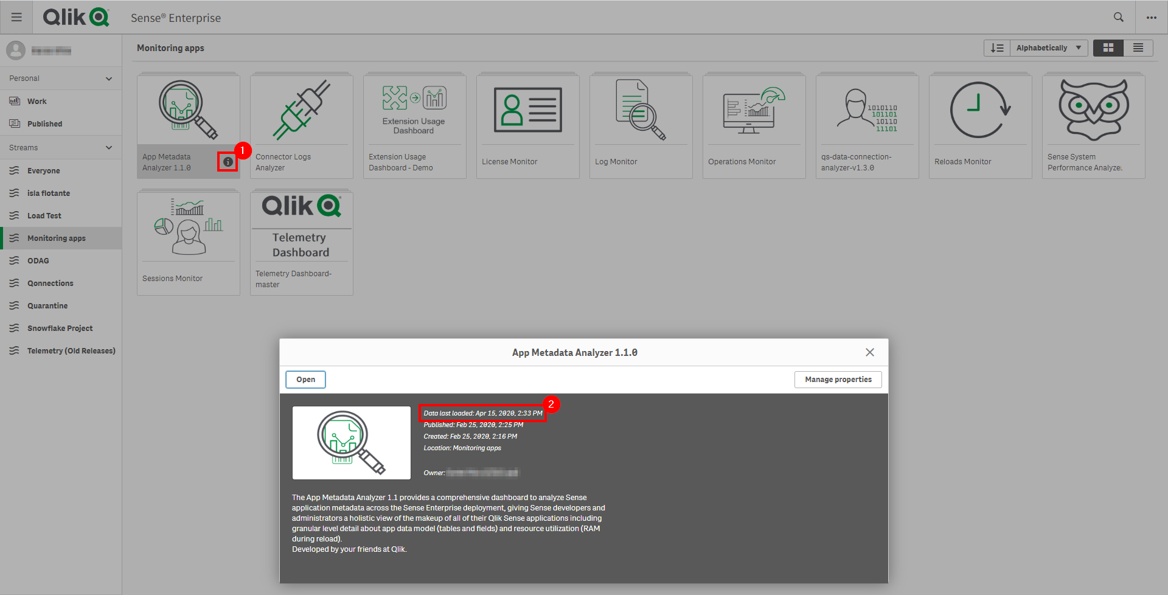Select the Telemetry (Old Releases) stream
The width and height of the screenshot is (1168, 595).
[x=61, y=351]
